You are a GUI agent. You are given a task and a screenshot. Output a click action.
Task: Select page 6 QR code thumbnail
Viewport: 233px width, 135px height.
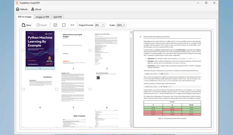click(106, 88)
